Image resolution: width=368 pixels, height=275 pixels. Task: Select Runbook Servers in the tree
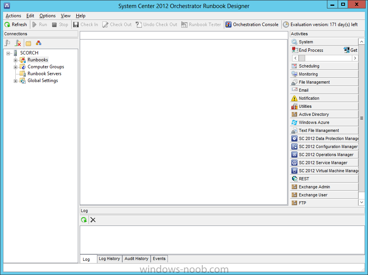tap(44, 74)
